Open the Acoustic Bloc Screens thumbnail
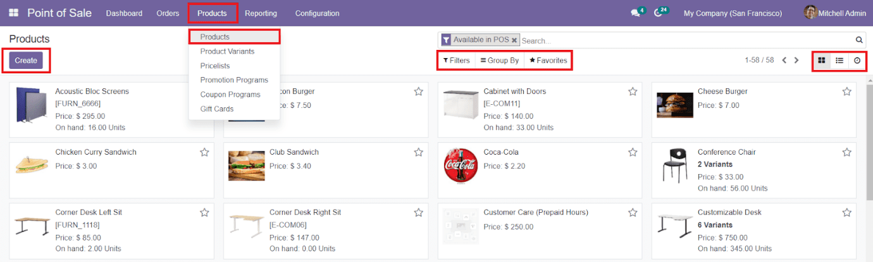 point(32,105)
